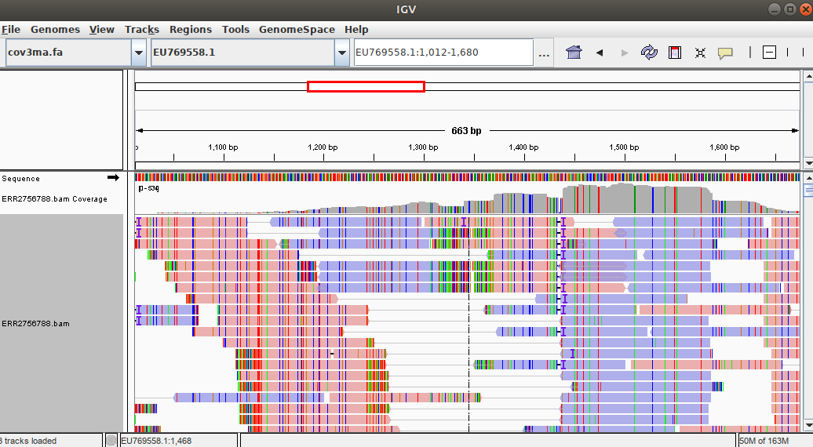This screenshot has height=447, width=813.
Task: Click the gray coverage histogram
Action: [x=467, y=198]
